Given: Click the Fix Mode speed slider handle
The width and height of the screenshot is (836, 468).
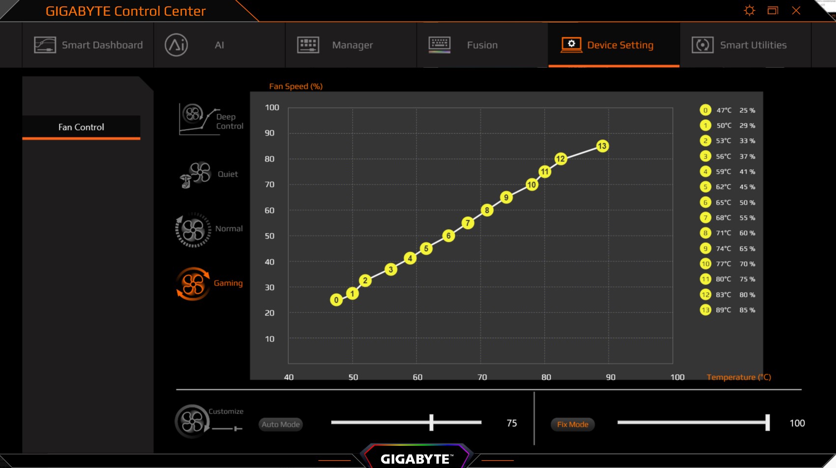Looking at the screenshot, I should [x=767, y=422].
